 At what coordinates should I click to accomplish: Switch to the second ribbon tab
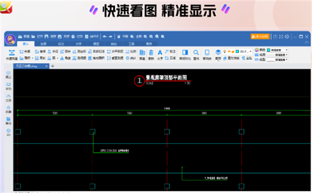click(43, 44)
